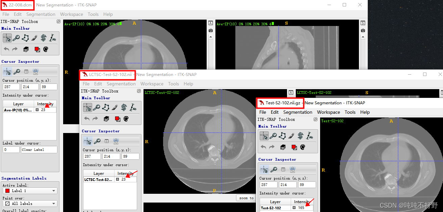The width and height of the screenshot is (443, 212).
Task: Open the sync broadcast inspector in 22-008.dcm window
Action: pyautogui.click(x=35, y=72)
